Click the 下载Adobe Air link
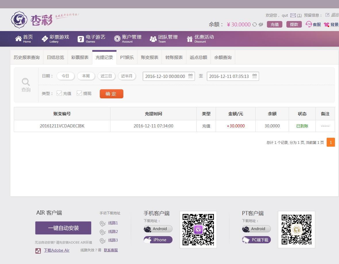 [57, 250]
